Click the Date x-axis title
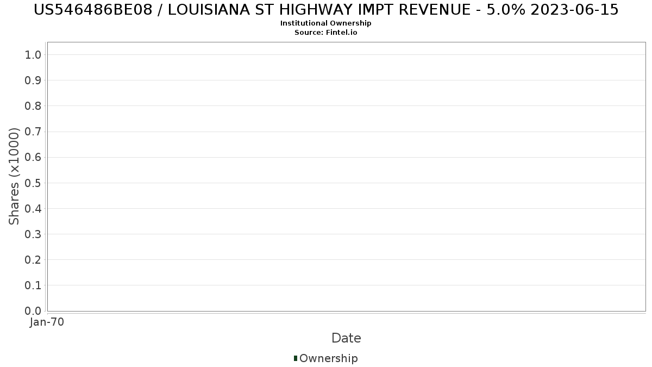Screen dimensions: 652x367 click(346, 338)
